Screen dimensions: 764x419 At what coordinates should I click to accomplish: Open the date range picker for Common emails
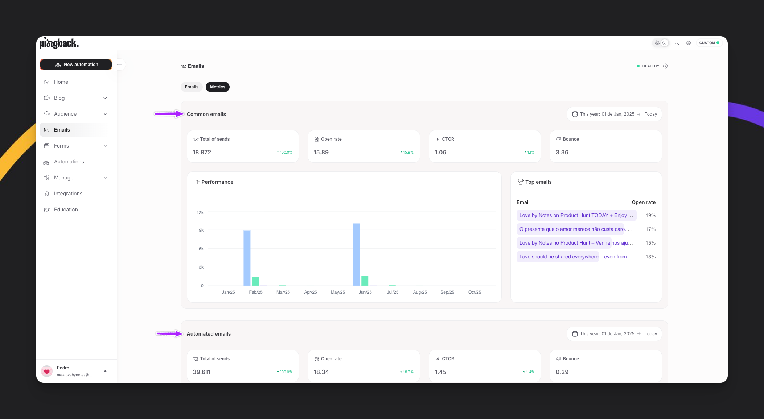point(613,114)
